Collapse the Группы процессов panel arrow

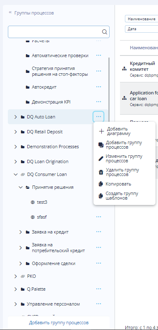(x=10, y=12)
